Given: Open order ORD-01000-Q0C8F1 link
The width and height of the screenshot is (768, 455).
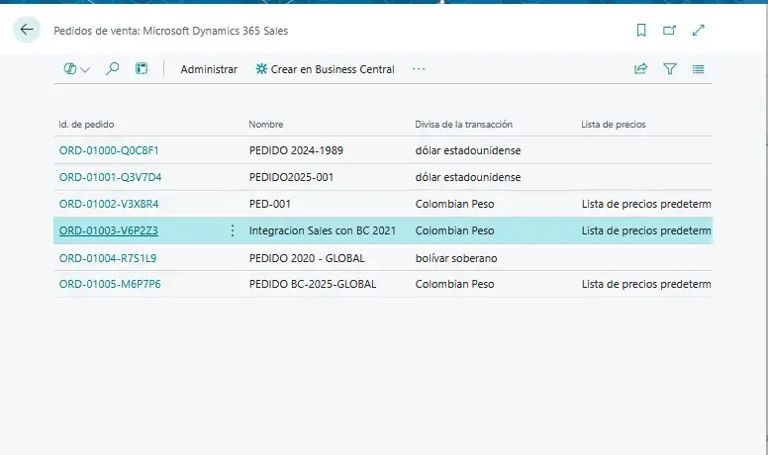Looking at the screenshot, I should coord(109,150).
